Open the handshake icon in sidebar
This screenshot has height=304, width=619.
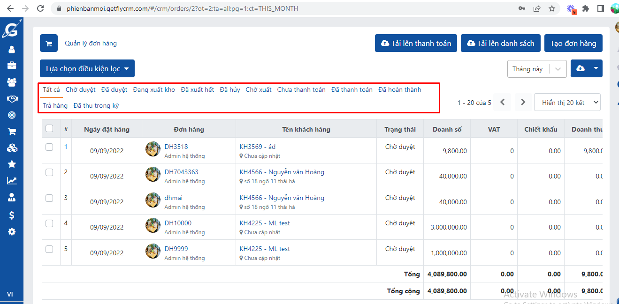point(12,99)
